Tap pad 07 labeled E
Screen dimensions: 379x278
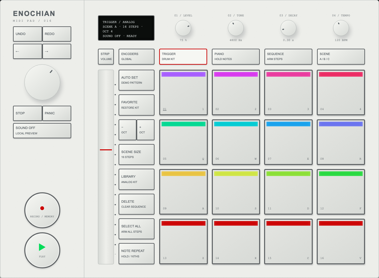(288, 142)
